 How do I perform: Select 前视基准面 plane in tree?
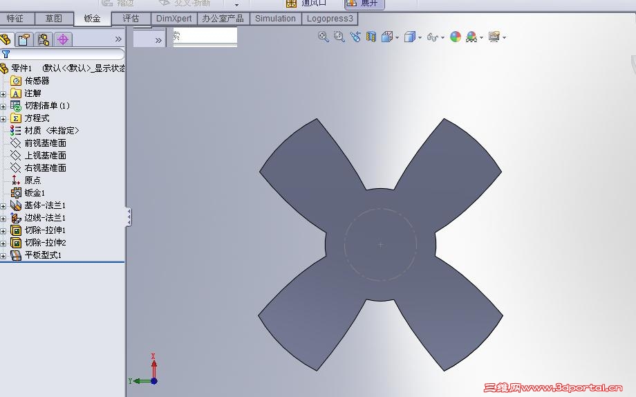[45, 143]
